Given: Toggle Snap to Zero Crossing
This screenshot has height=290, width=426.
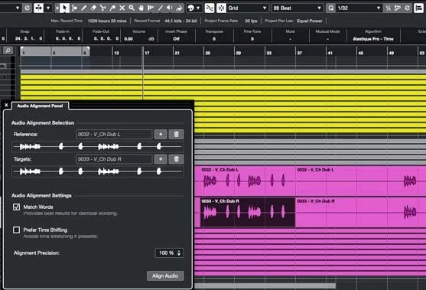Looking at the screenshot, I should (210, 8).
